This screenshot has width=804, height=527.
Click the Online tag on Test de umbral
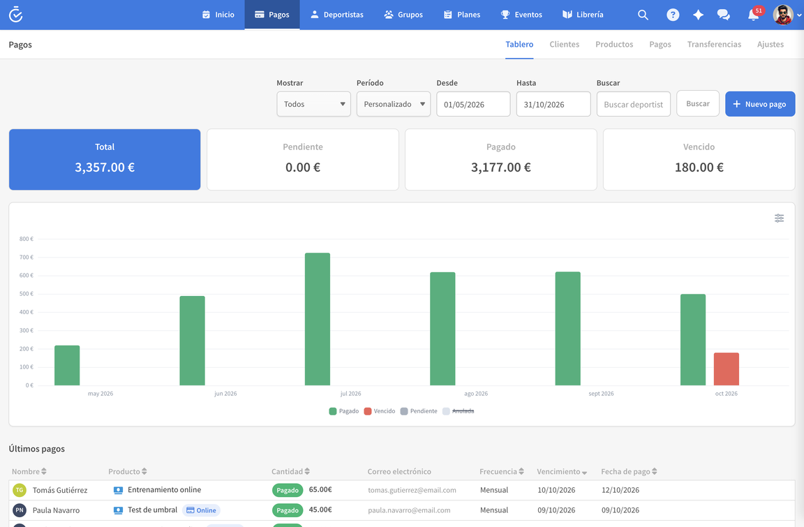pos(201,510)
